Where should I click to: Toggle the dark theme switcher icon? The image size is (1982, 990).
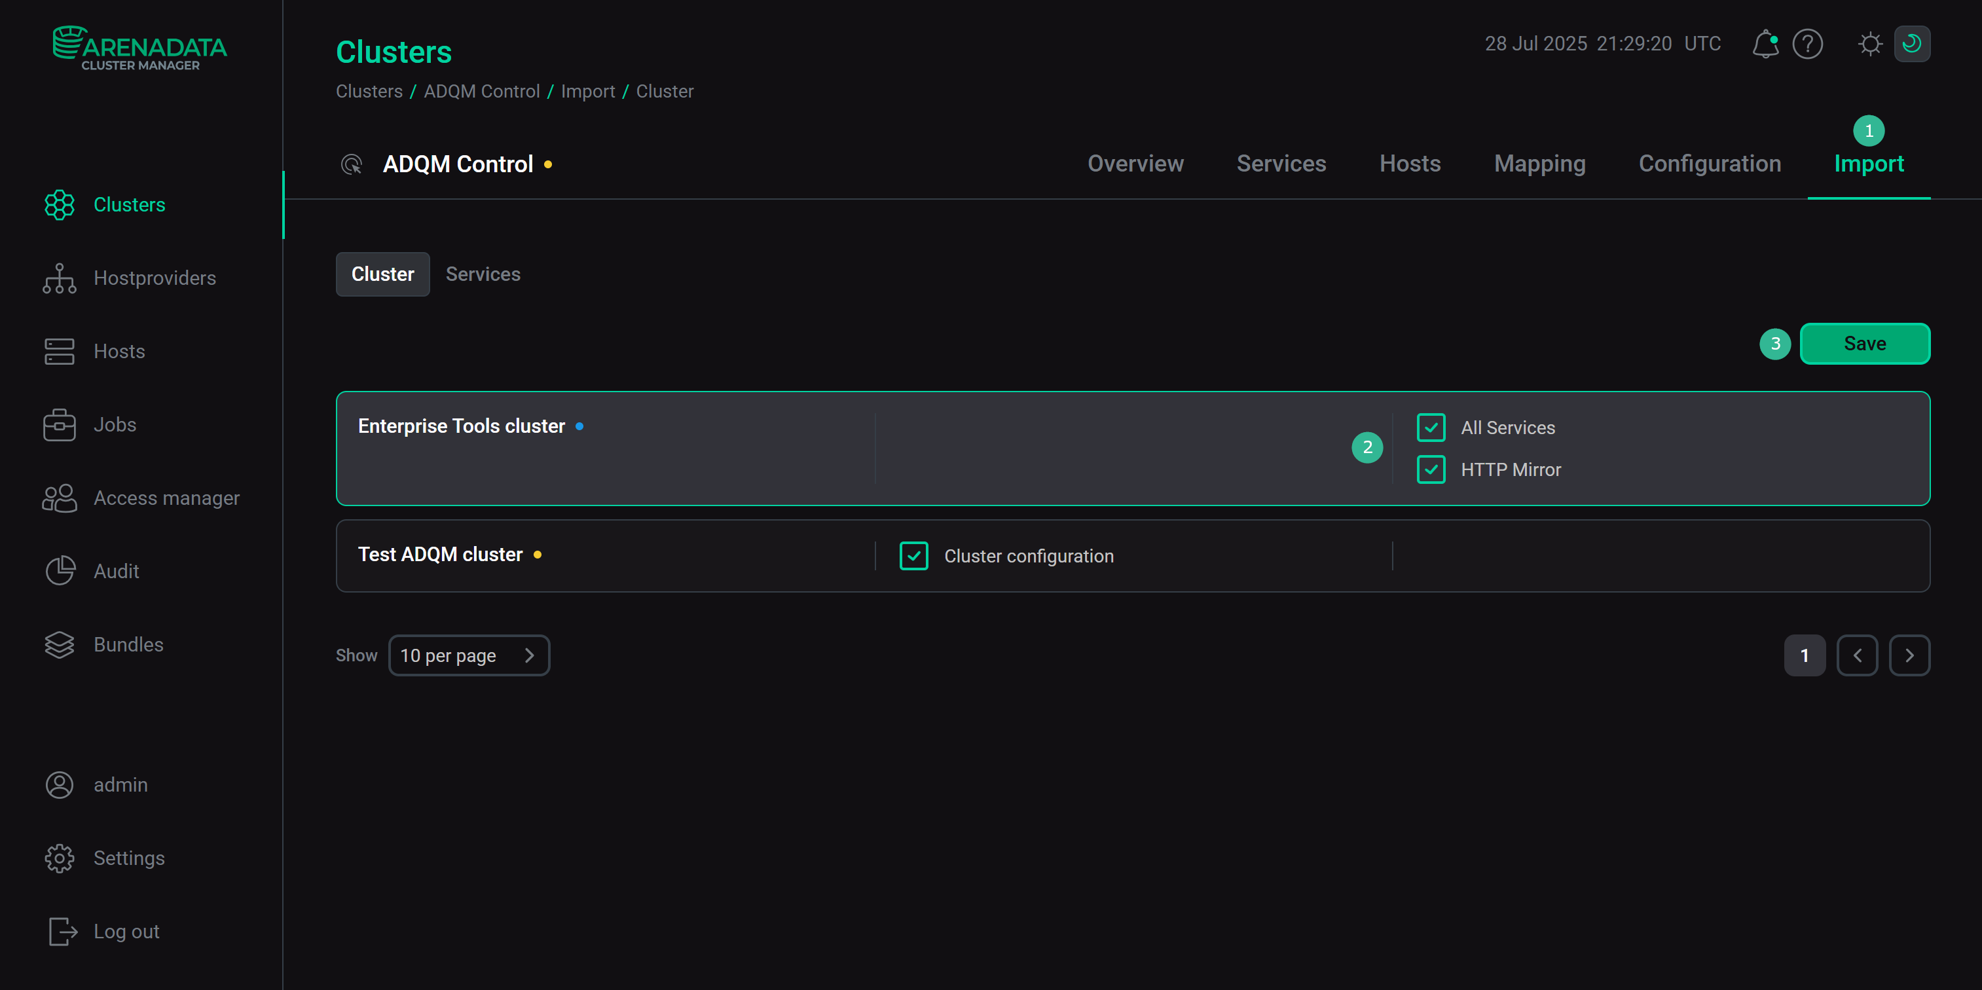[1913, 44]
